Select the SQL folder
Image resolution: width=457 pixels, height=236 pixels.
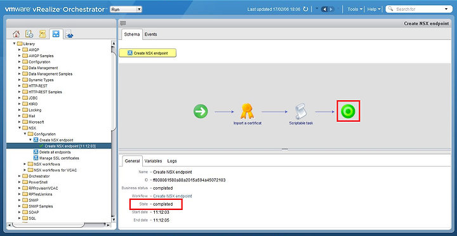pos(32,218)
